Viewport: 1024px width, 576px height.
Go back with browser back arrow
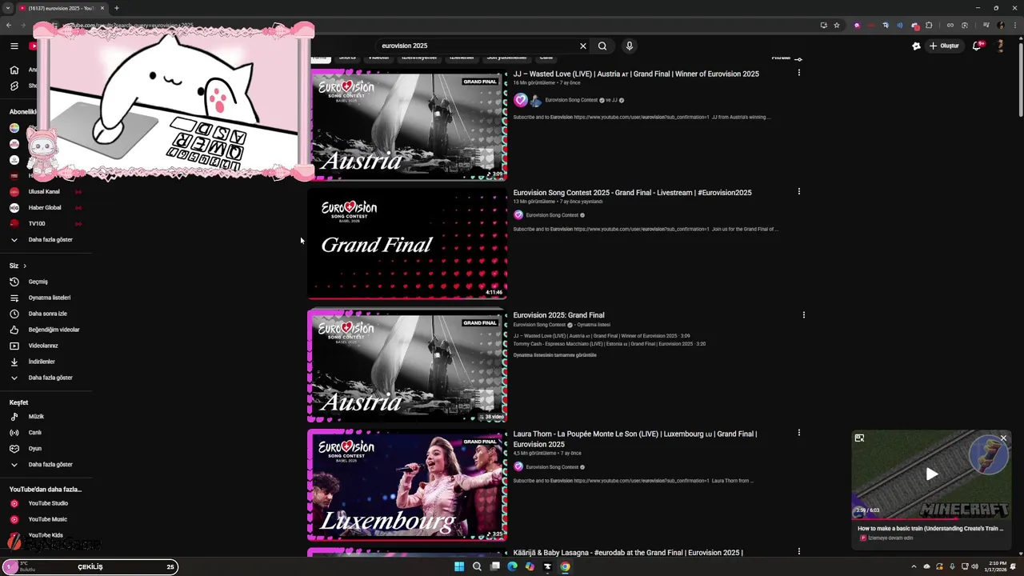(x=9, y=25)
